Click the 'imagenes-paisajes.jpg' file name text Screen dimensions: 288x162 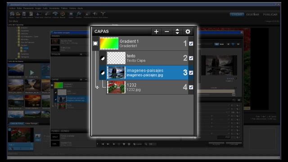tap(145, 75)
